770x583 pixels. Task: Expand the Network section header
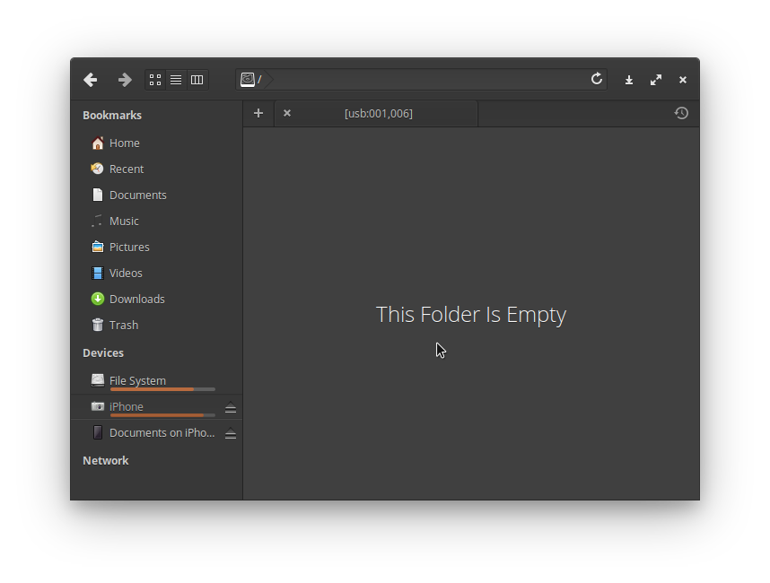point(106,460)
